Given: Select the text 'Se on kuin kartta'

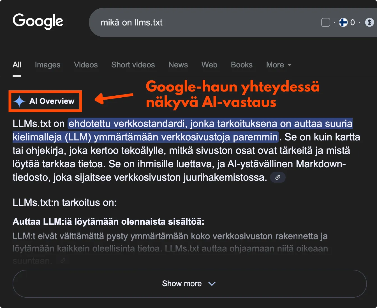Looking at the screenshot, I should tap(322, 137).
